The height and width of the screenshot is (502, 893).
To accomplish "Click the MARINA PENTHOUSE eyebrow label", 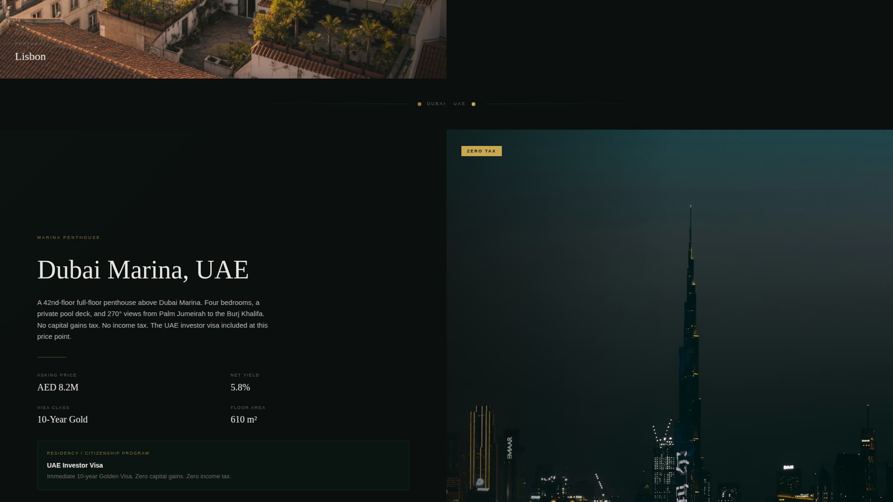I will pyautogui.click(x=68, y=238).
